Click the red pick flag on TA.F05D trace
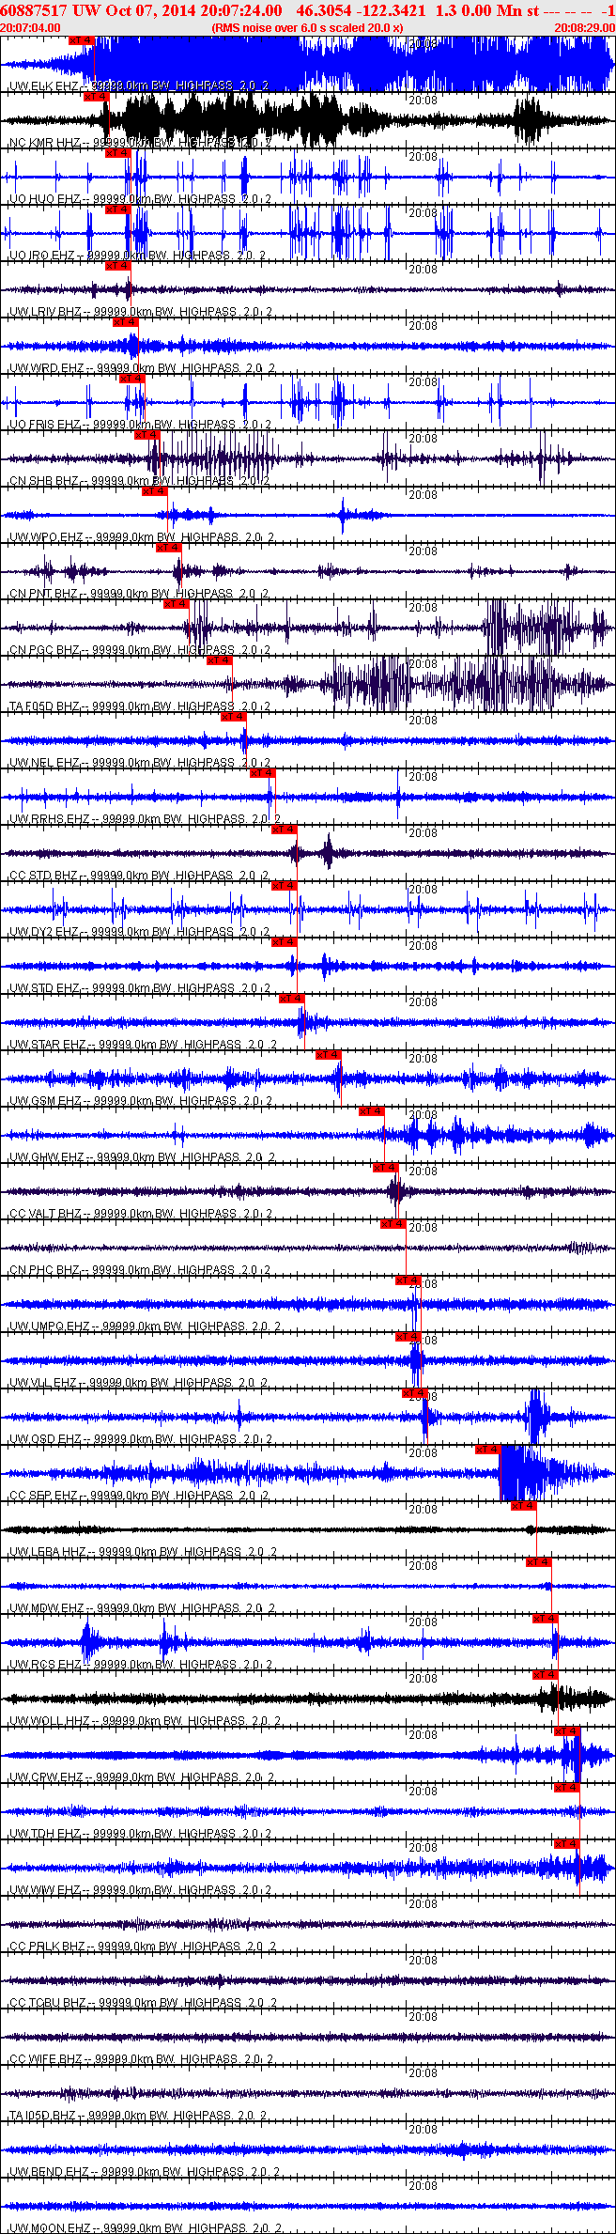This screenshot has height=2234, width=616. coord(219,660)
